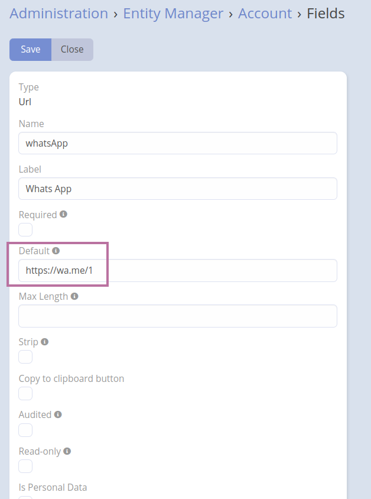
Task: Click the empty Max Length field
Action: tap(177, 316)
